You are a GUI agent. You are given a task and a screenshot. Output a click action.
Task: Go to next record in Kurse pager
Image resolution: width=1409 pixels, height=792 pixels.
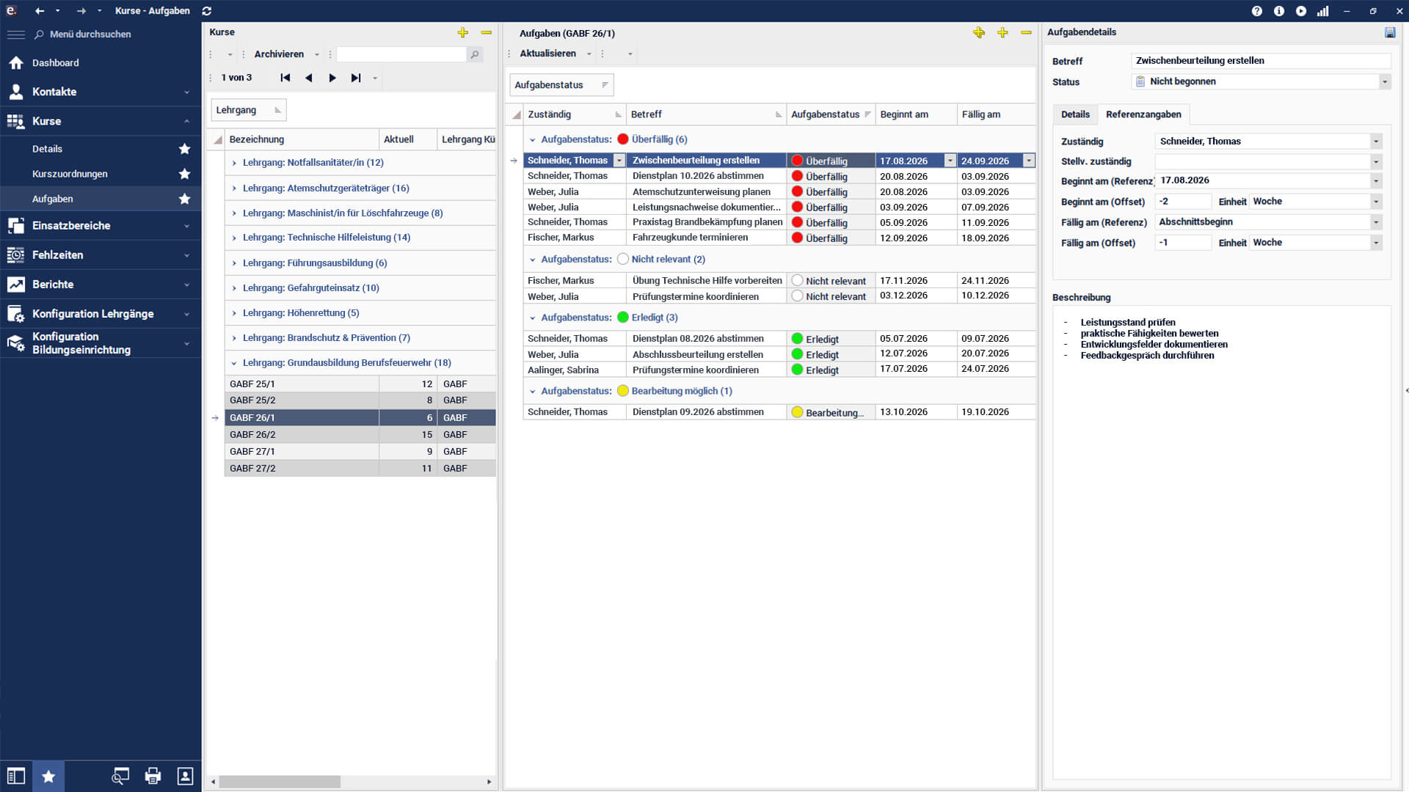[x=332, y=78]
